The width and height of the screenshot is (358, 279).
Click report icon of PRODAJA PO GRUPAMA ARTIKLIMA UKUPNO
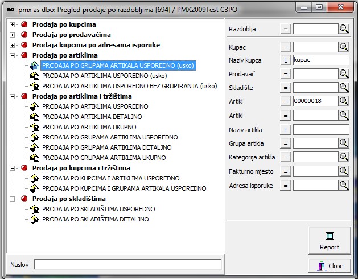point(35,158)
